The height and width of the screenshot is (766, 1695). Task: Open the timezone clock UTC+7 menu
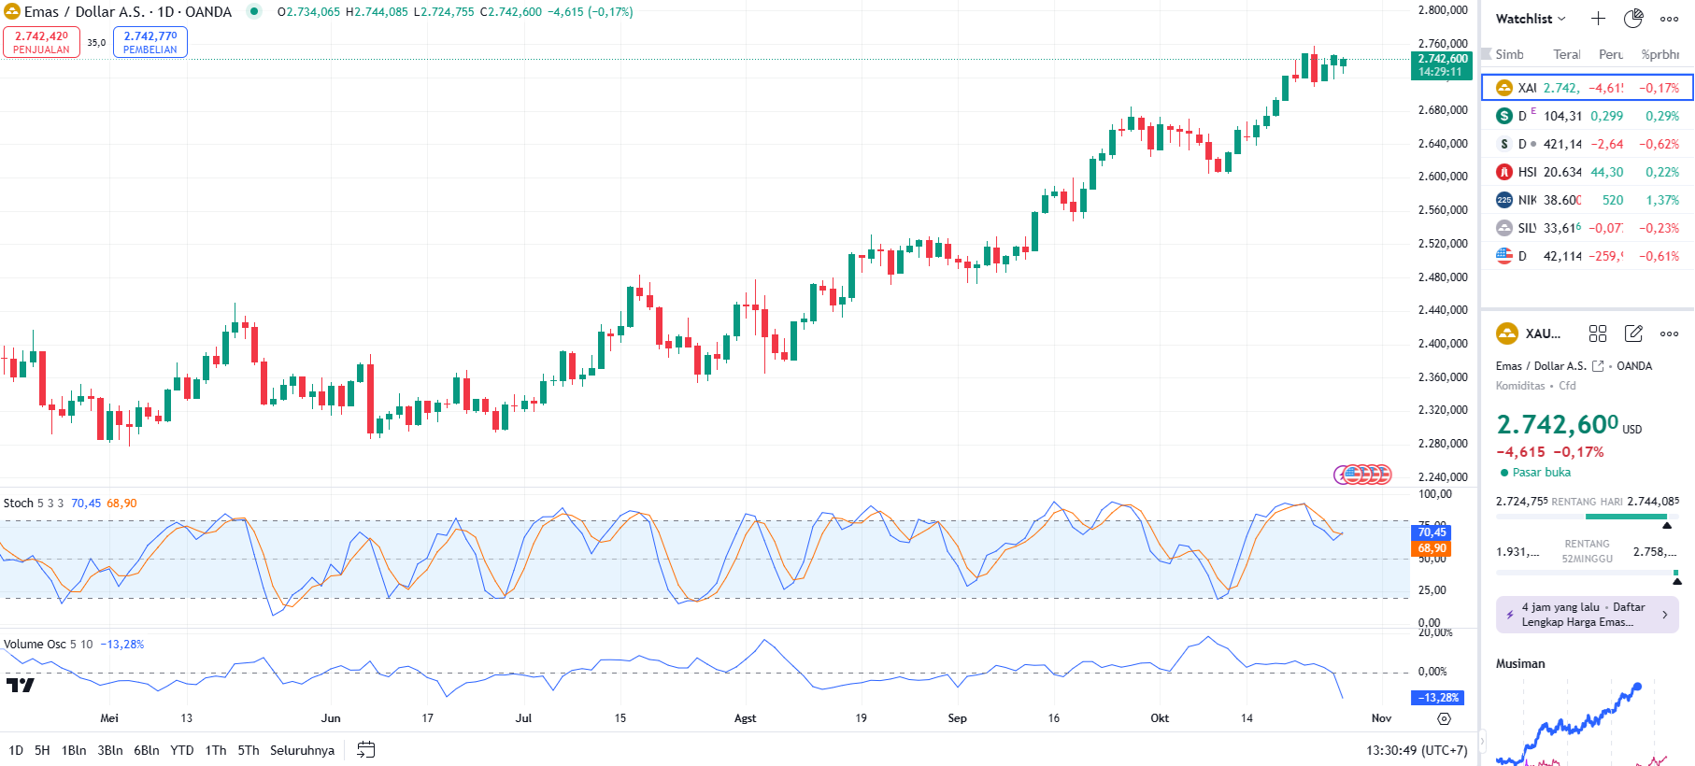click(1417, 750)
